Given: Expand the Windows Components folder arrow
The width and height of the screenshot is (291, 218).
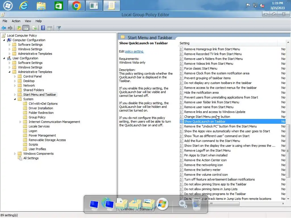Looking at the screenshot, I should click(15, 154).
